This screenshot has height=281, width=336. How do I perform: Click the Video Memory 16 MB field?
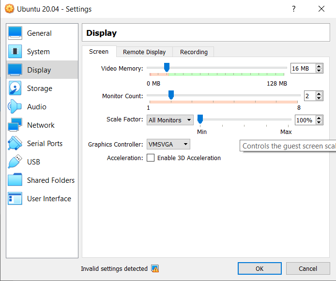tap(303, 69)
